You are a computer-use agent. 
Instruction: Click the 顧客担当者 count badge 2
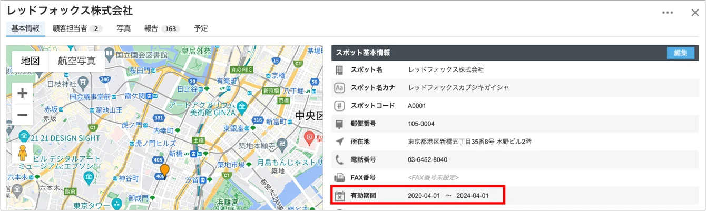[x=96, y=29]
